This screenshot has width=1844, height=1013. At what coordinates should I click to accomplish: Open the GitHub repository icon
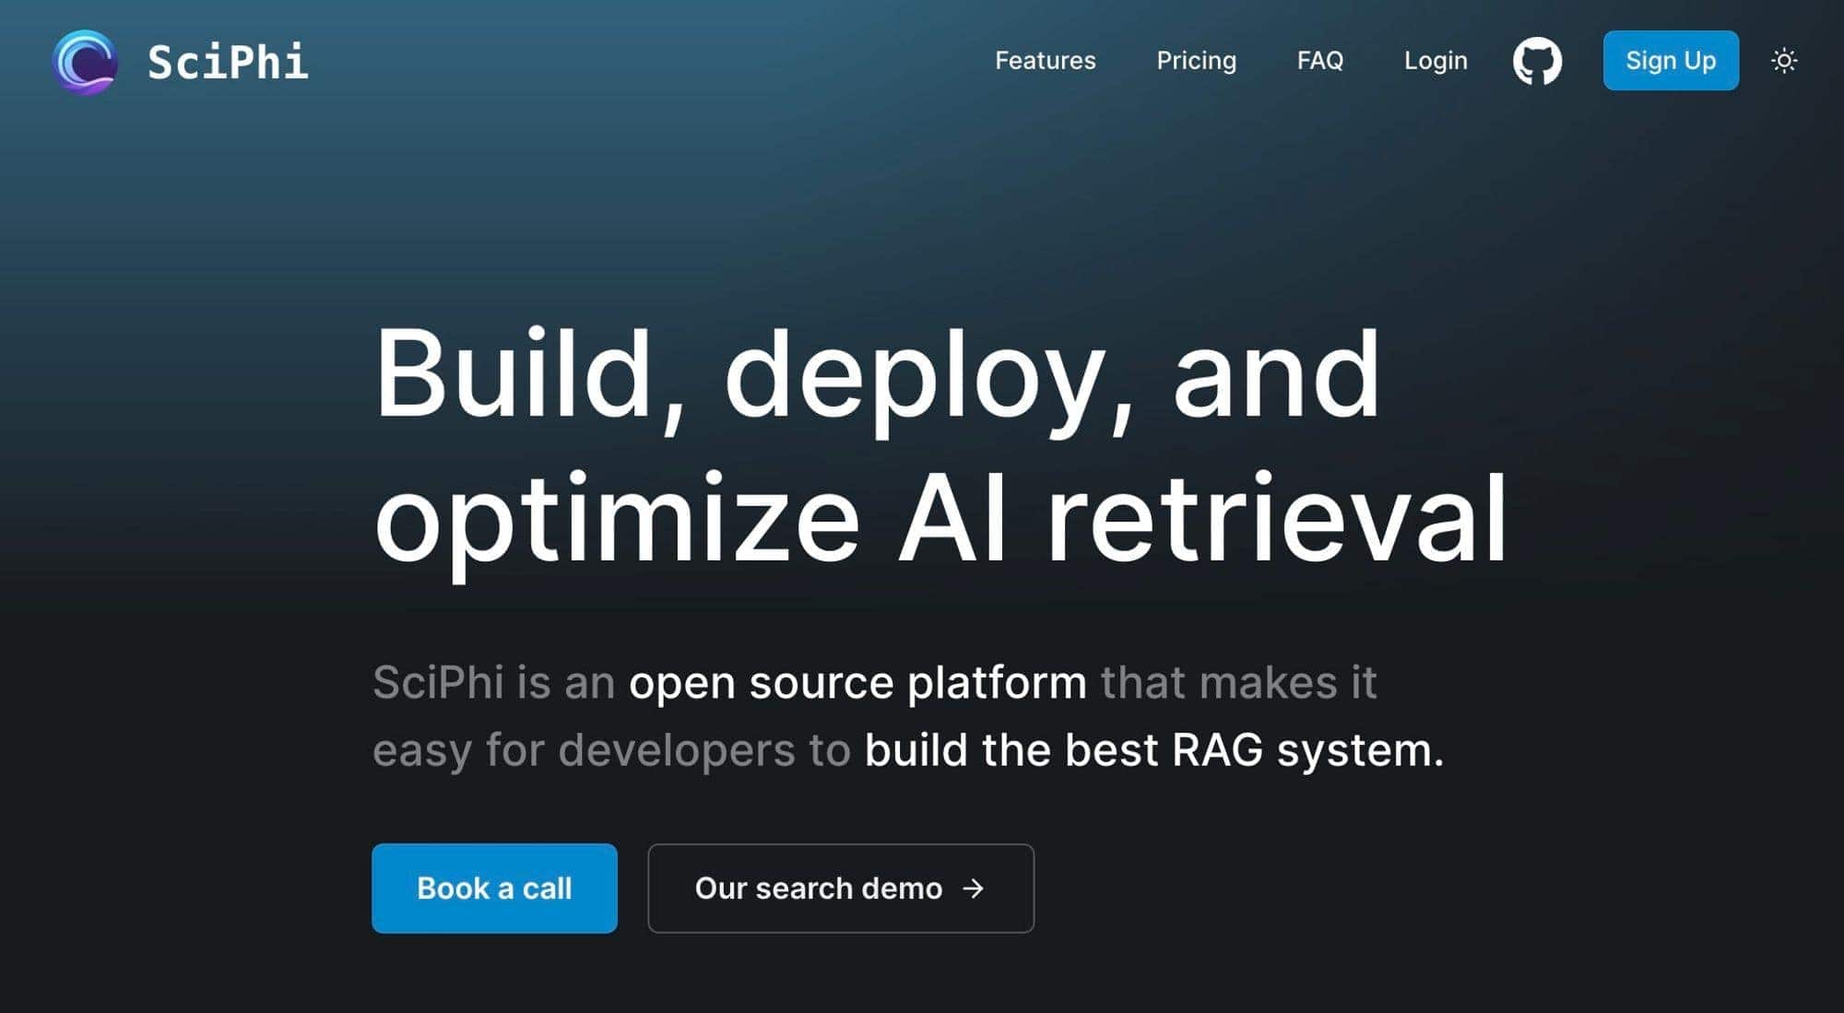tap(1537, 61)
